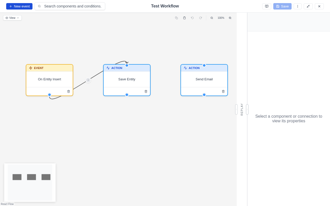Open the View dropdown
Viewport: 330px width, 206px height.
pos(12,18)
